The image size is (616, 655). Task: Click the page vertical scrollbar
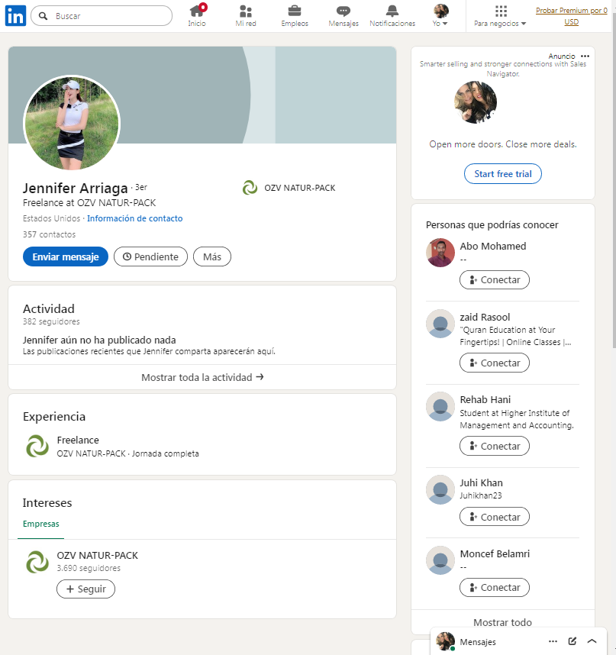(x=614, y=180)
